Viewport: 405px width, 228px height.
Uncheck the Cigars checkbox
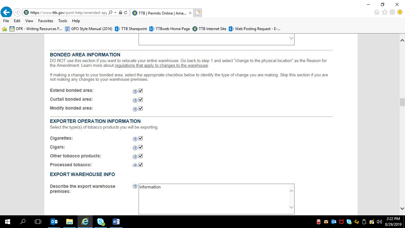pyautogui.click(x=141, y=147)
